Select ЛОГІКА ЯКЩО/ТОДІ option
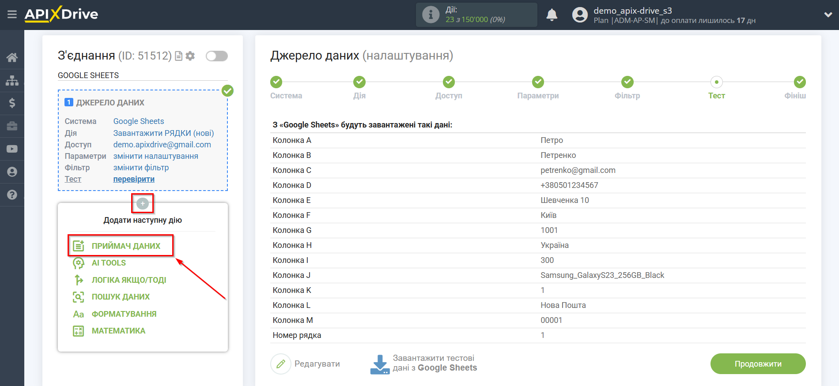The height and width of the screenshot is (386, 839). click(129, 280)
